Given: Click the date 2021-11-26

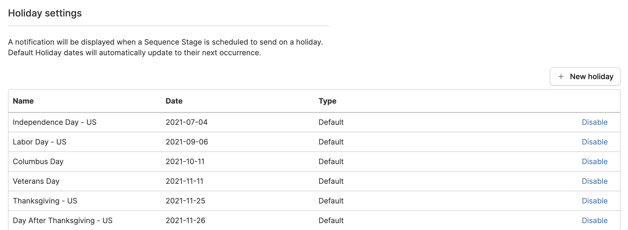Looking at the screenshot, I should pyautogui.click(x=185, y=220).
